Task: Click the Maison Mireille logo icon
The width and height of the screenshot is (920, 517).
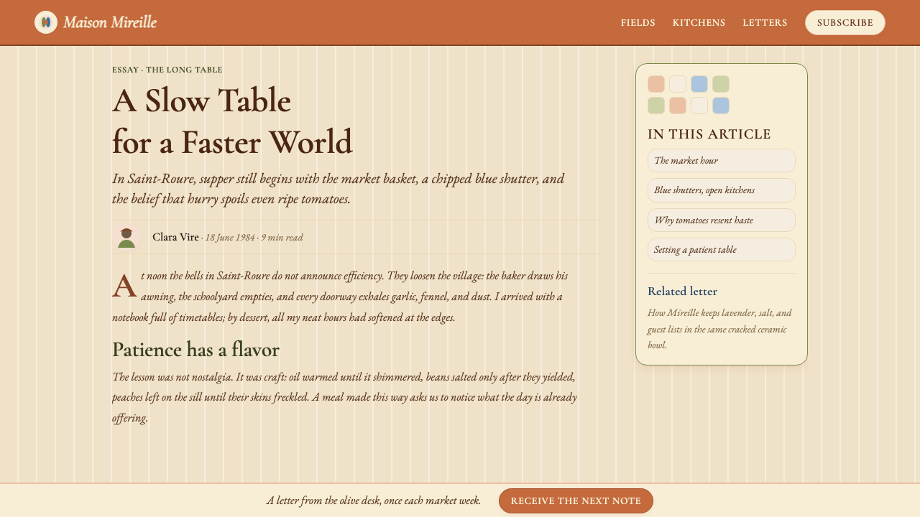Action: coord(46,22)
